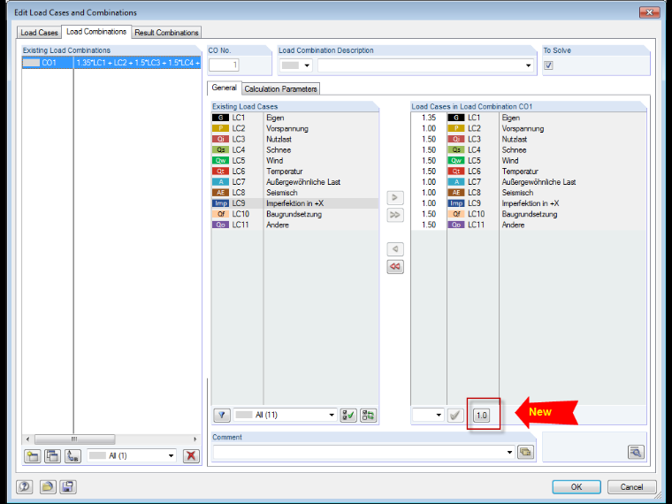Expand the Comment dropdown
This screenshot has width=672, height=504.
(x=509, y=452)
